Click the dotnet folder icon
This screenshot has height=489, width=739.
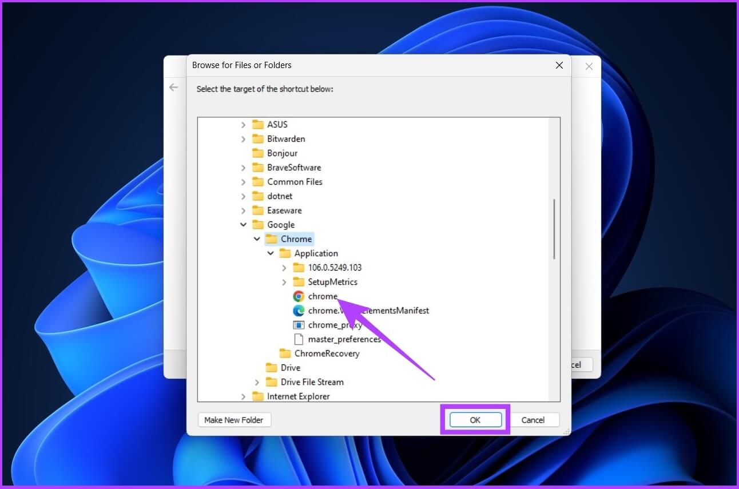(258, 196)
